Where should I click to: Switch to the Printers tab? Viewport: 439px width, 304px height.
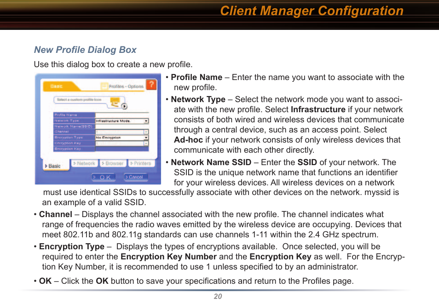[x=141, y=163]
